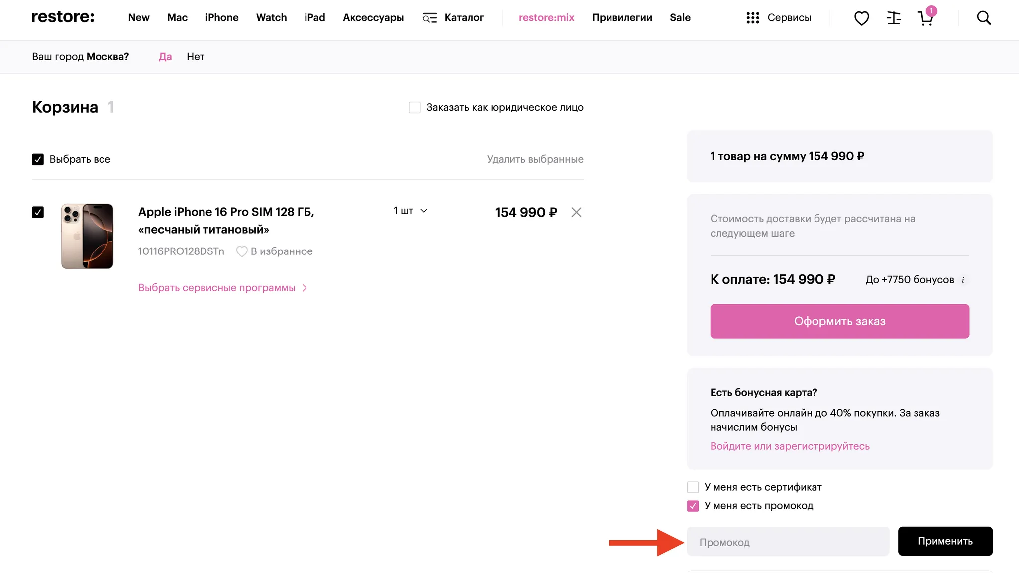Show bonus info via the i icon

point(963,280)
